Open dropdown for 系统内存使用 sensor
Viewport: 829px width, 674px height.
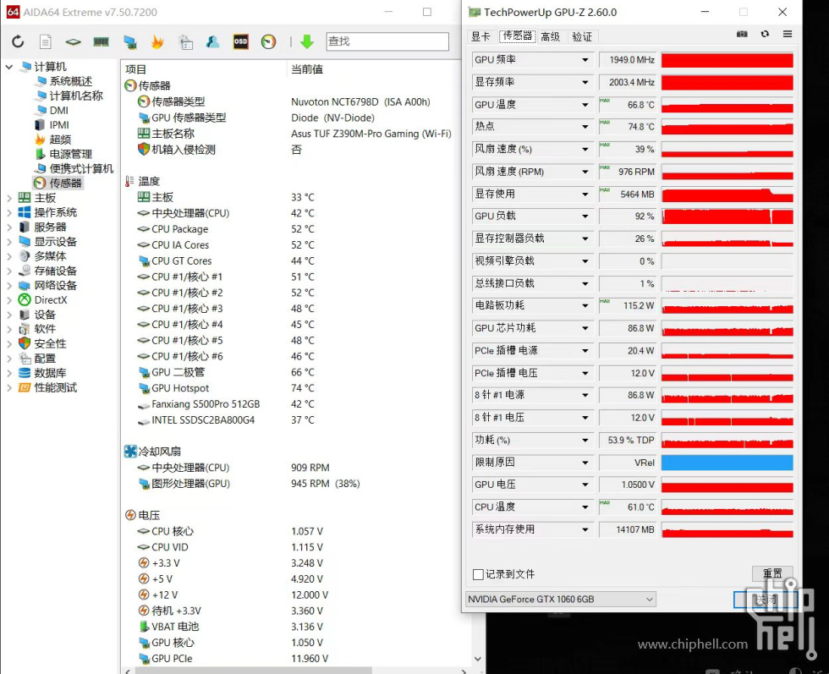coord(585,529)
